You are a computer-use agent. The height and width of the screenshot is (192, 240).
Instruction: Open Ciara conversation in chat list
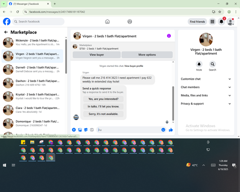point(32,110)
